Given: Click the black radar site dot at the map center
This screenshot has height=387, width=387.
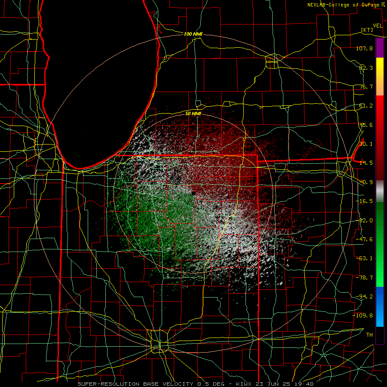Looking at the screenshot, I should tap(193, 193).
